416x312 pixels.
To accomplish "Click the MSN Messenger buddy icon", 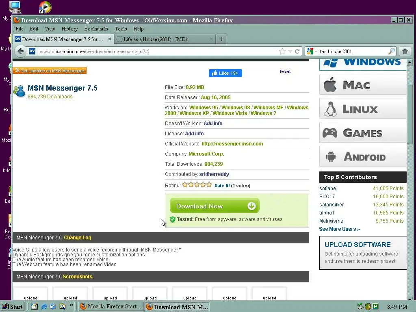I will pos(19,91).
